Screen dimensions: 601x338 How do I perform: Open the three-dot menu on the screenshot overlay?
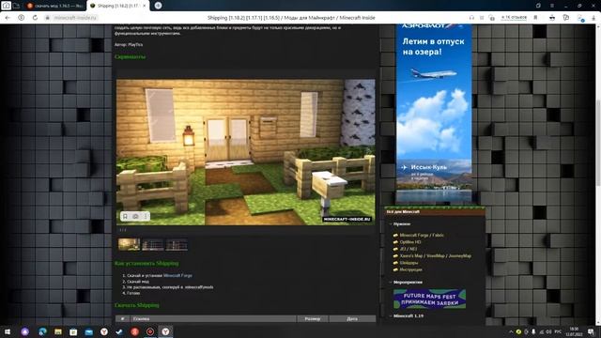pyautogui.click(x=146, y=217)
